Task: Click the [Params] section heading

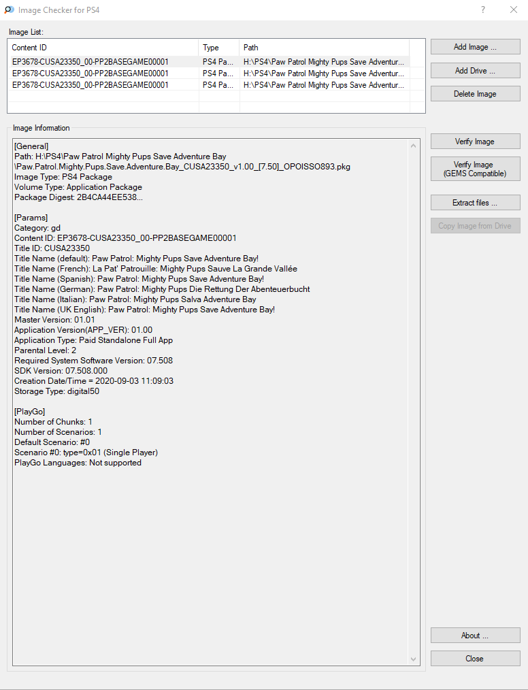Action: [31, 217]
